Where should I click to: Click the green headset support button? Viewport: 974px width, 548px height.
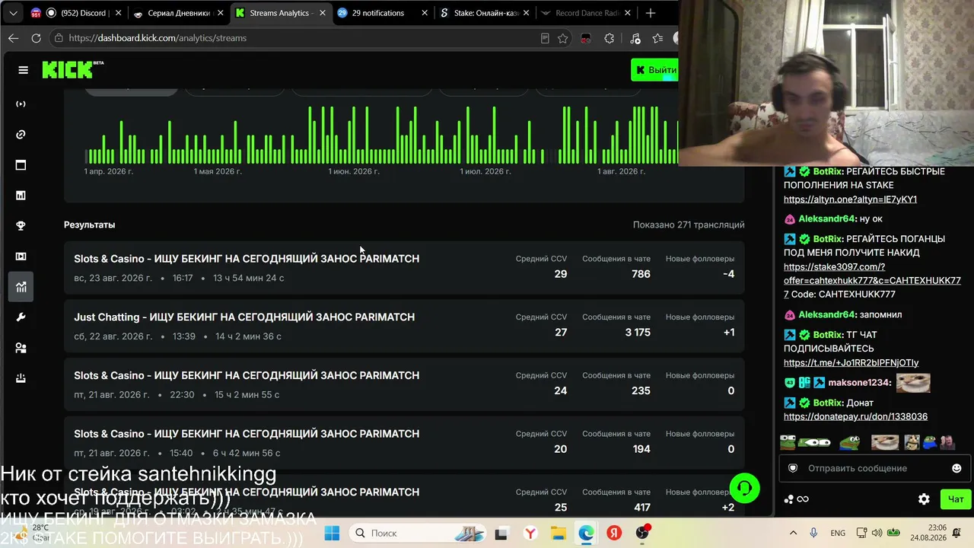744,488
